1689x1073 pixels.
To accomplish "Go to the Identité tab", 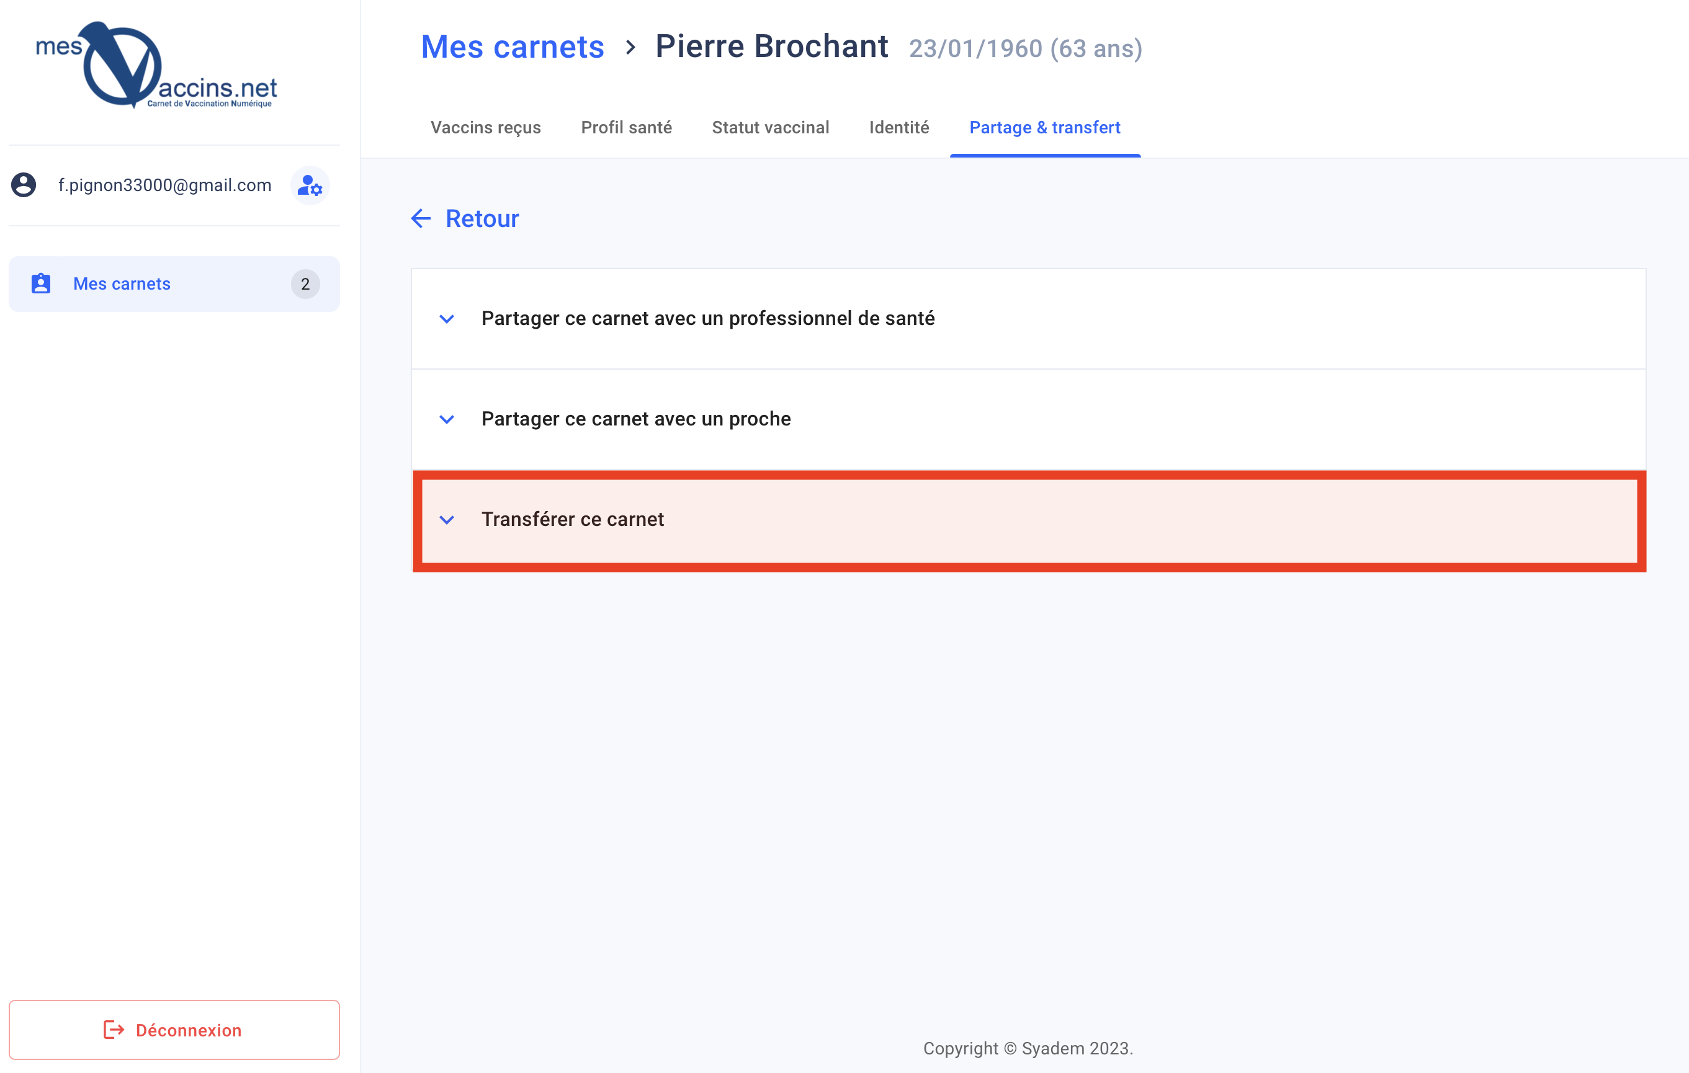I will point(898,128).
